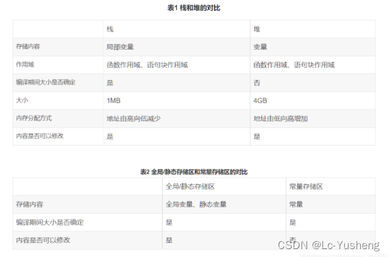Click the table 2 title 全局/静态存储区和常量存储区的对比
The height and width of the screenshot is (257, 389).
[194, 172]
